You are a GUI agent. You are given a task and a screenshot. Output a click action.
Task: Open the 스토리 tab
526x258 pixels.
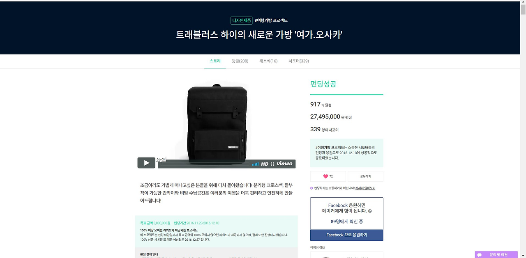pyautogui.click(x=215, y=61)
